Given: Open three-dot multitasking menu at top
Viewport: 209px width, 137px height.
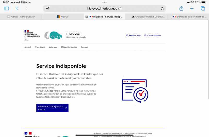Looking at the screenshot, I should tap(104, 2).
